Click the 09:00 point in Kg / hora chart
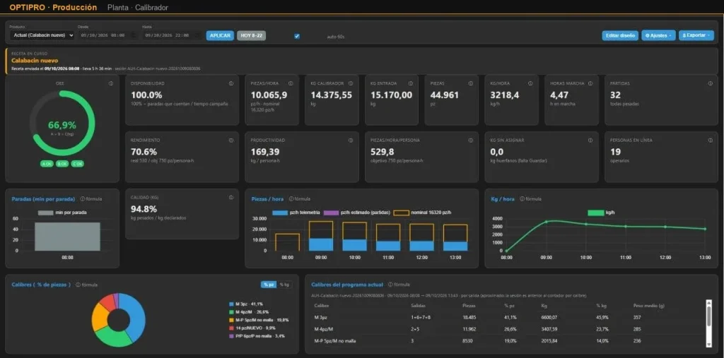This screenshot has height=358, width=724. (547, 222)
